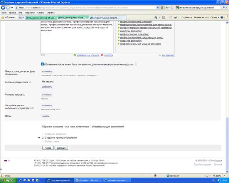Open Безопасность toolbar dropdown
This screenshot has height=183, width=229.
201,17
